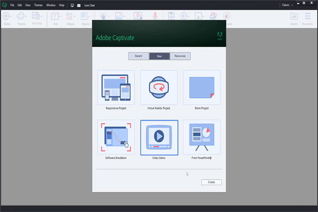Screen dimensions: 318x212
Task: Click the Responsive Project label text
Action: point(116,108)
